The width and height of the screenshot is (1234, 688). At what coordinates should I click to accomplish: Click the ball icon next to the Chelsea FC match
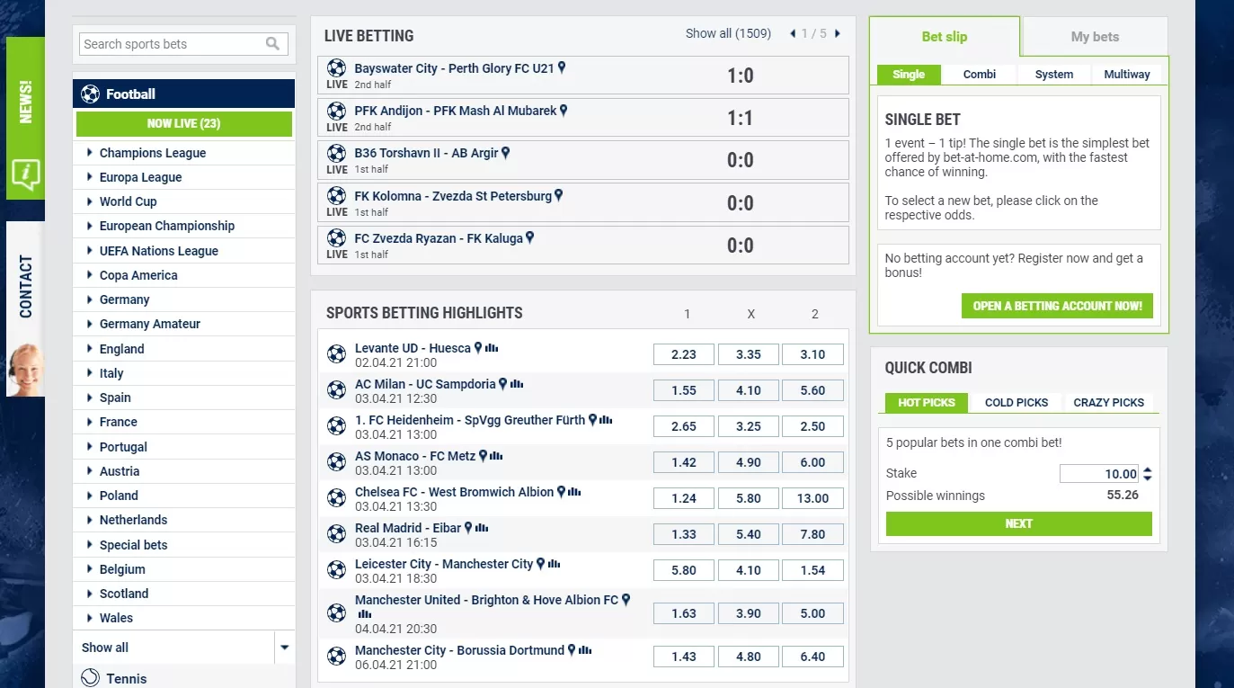click(336, 498)
